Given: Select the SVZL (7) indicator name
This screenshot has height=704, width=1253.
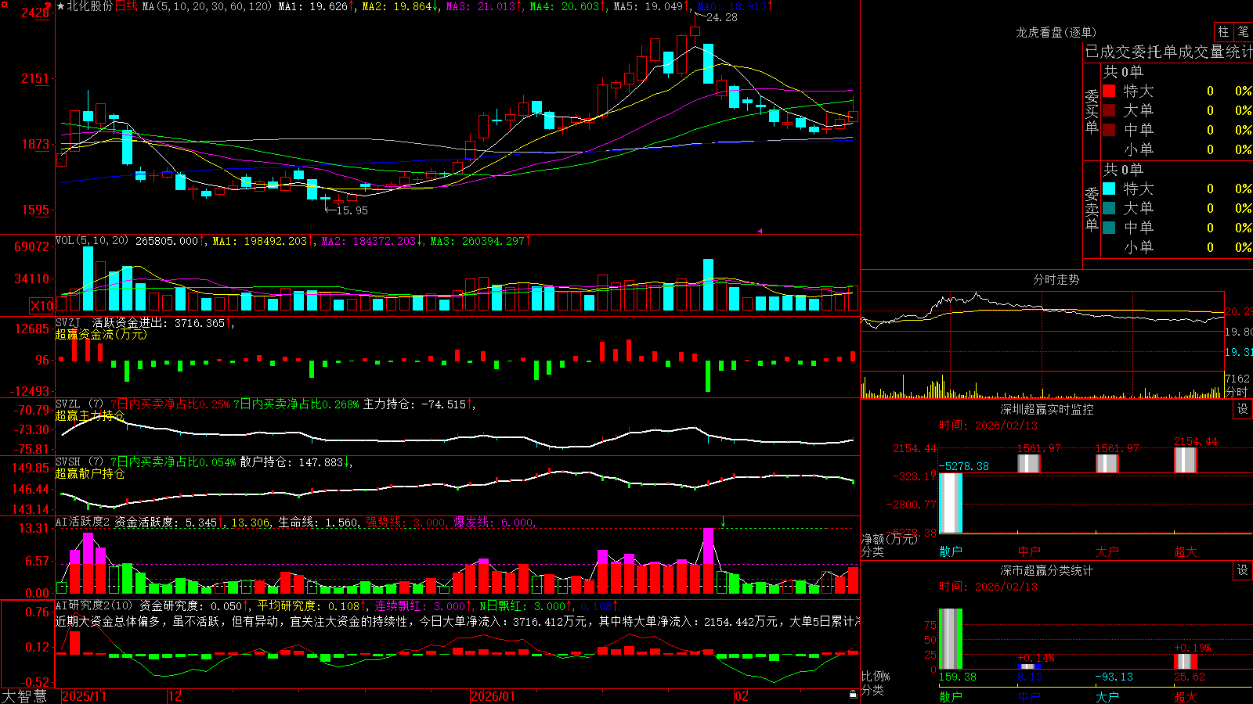Looking at the screenshot, I should click(x=79, y=404).
